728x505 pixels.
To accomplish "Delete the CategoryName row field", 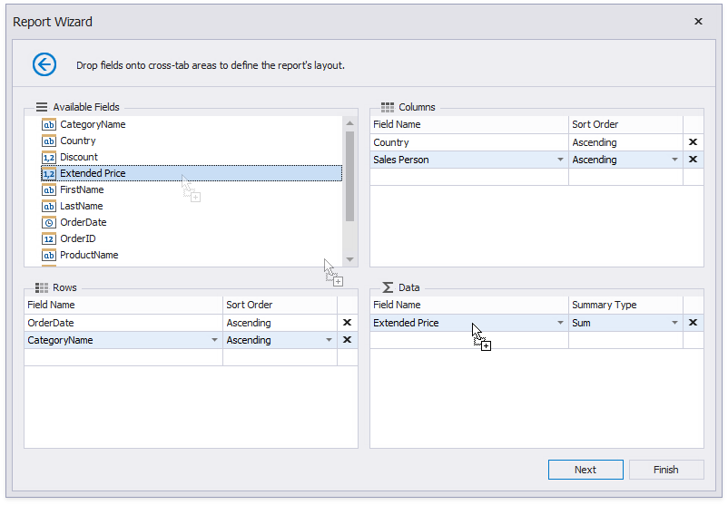I will coord(347,340).
